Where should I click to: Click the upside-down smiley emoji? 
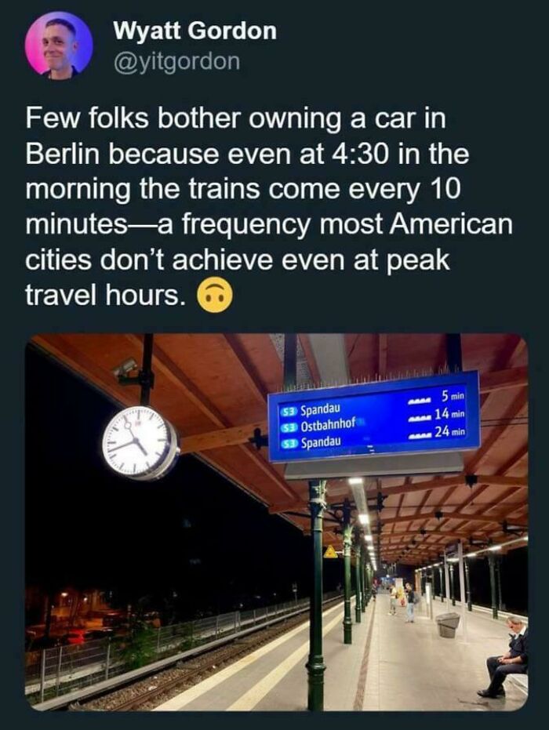[215, 296]
